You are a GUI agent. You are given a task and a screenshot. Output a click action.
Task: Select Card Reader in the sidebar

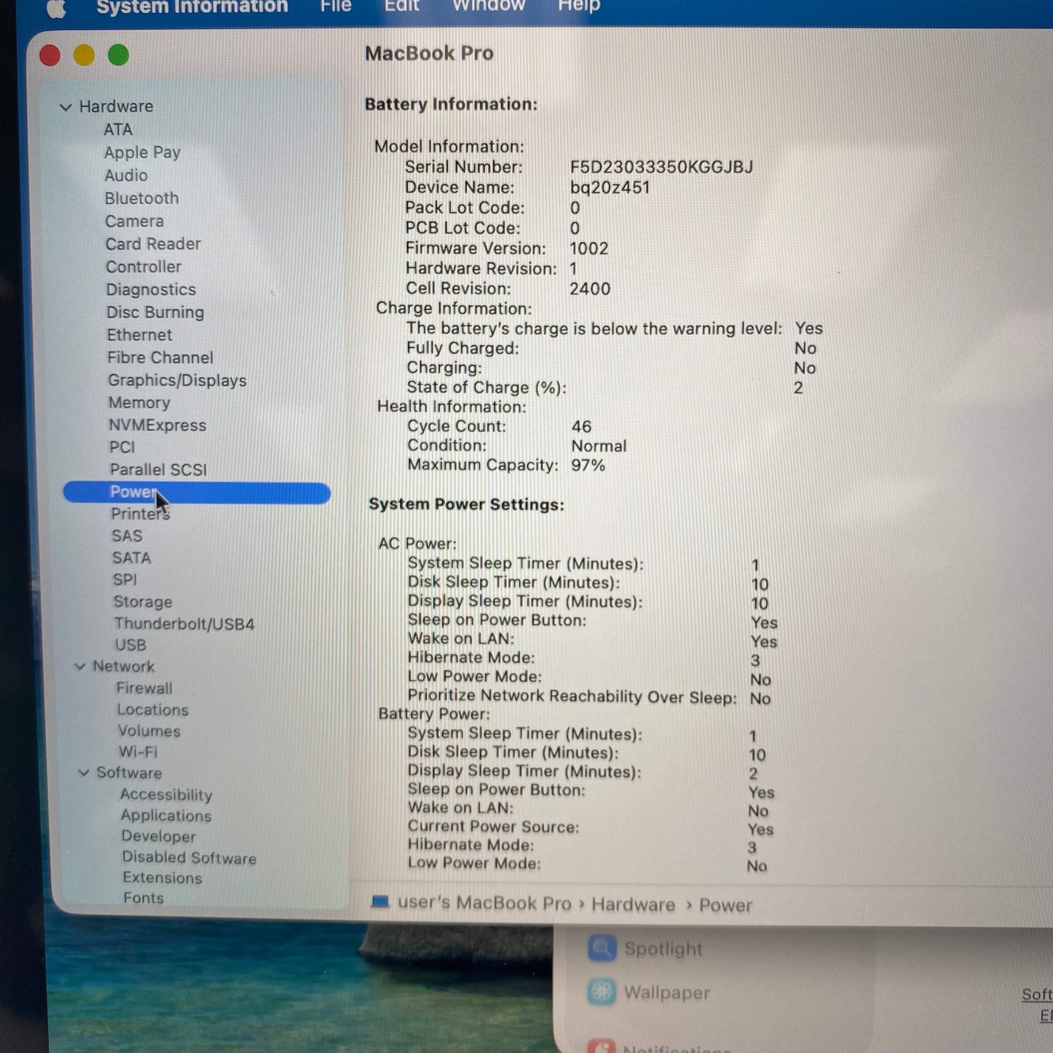tap(153, 244)
